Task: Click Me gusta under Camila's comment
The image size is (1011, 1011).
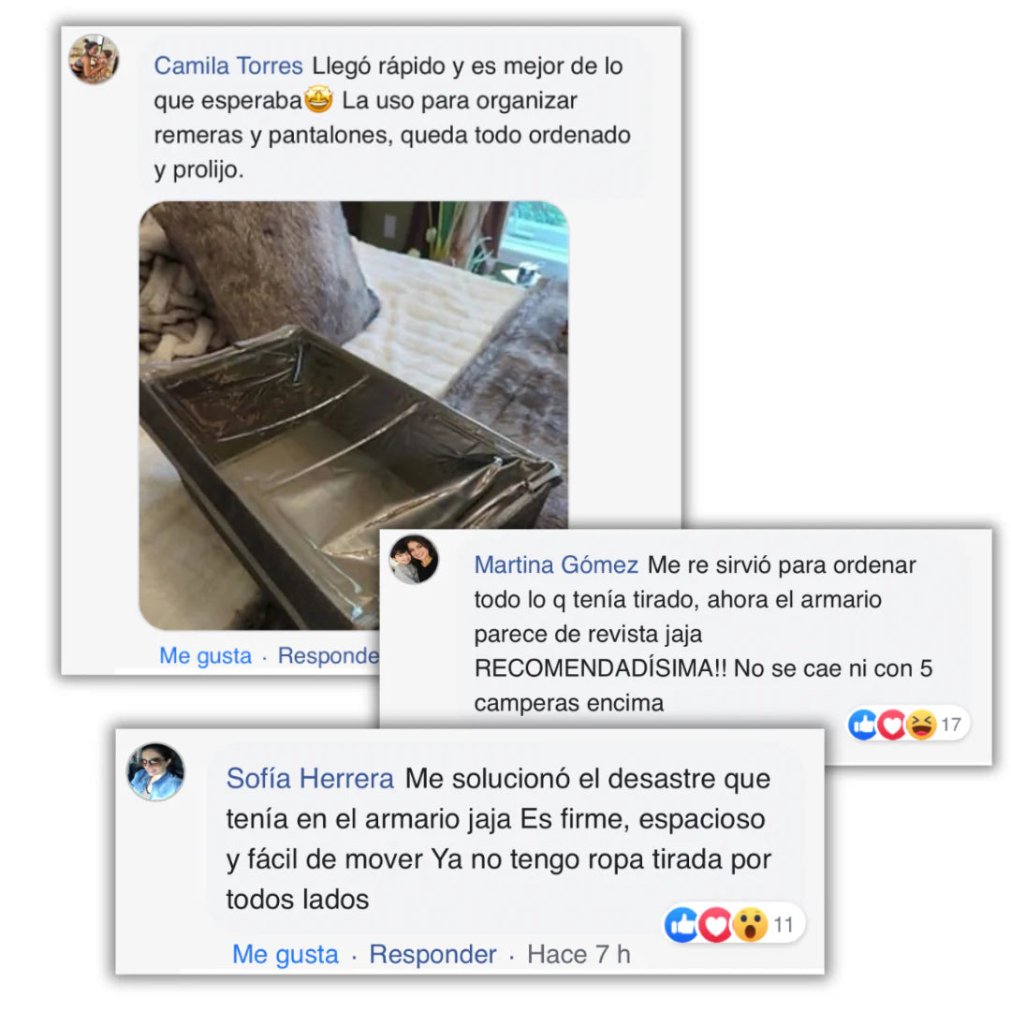Action: coord(205,655)
